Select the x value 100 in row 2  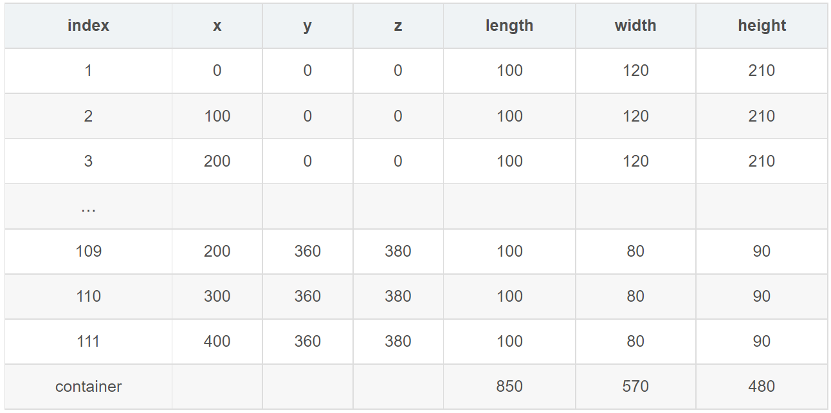(217, 116)
